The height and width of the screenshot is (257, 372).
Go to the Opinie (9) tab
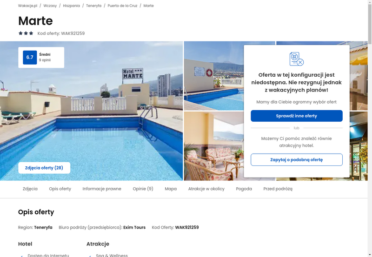click(143, 189)
